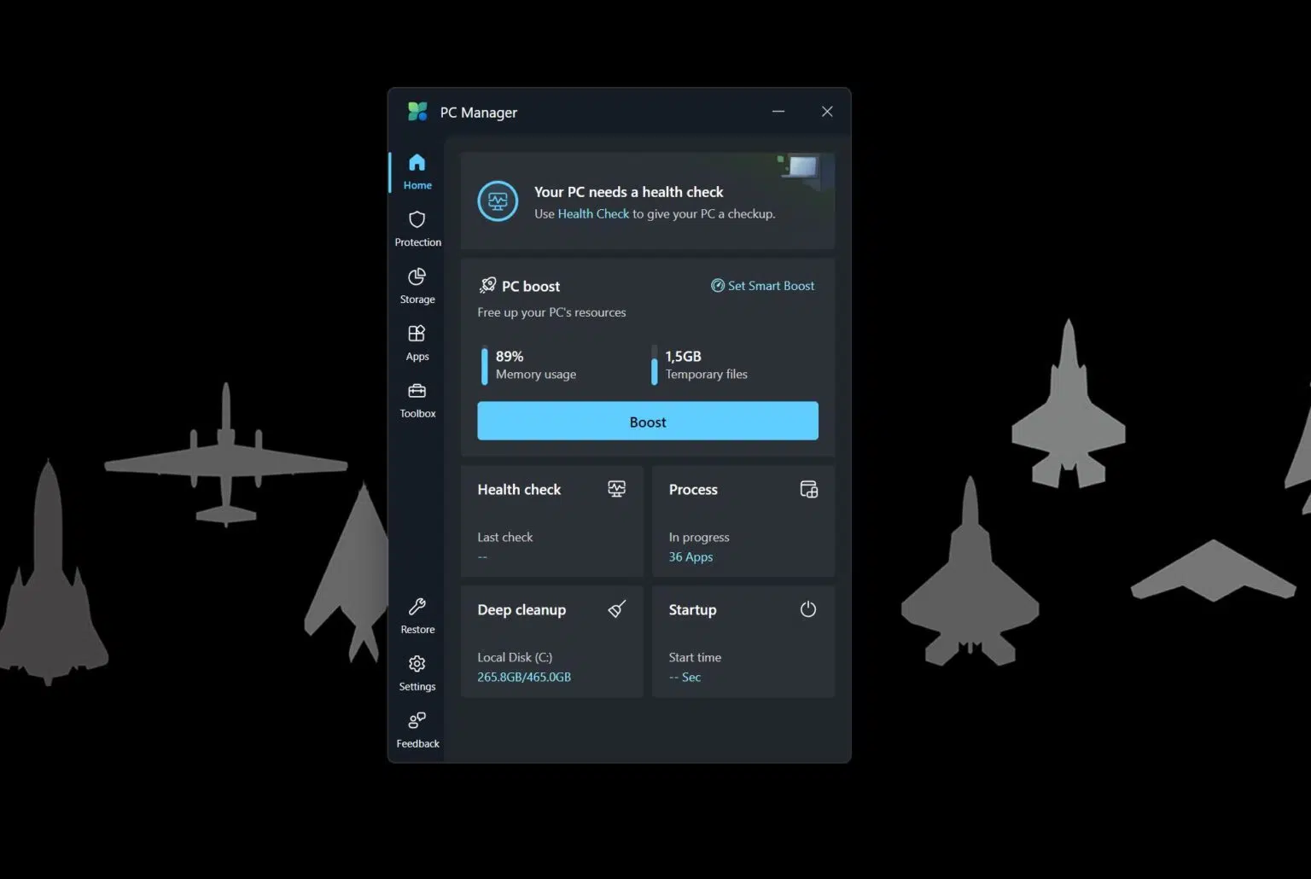Screen dimensions: 1311x879
Task: Open the Health check card
Action: (x=552, y=521)
